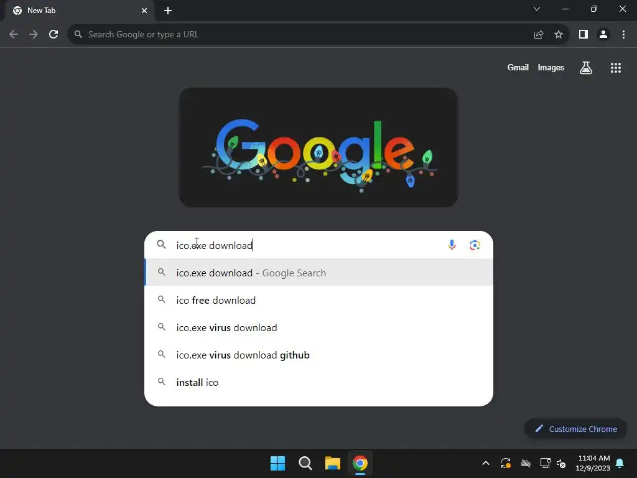Image resolution: width=637 pixels, height=478 pixels.
Task: Open the Google apps grid
Action: pyautogui.click(x=616, y=68)
